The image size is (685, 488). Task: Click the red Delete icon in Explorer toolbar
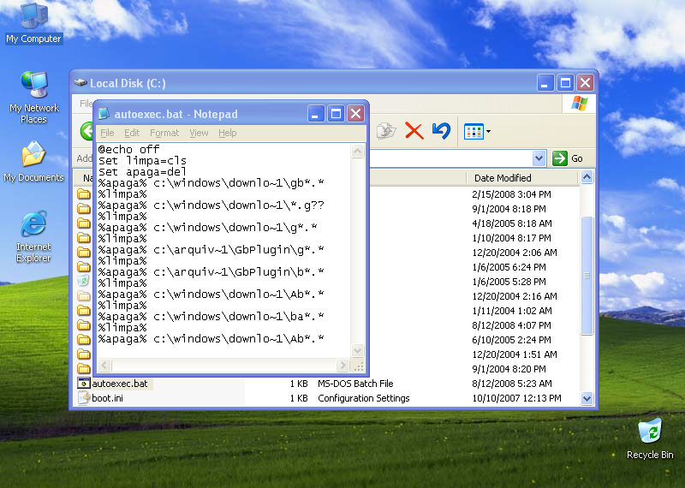(x=414, y=131)
